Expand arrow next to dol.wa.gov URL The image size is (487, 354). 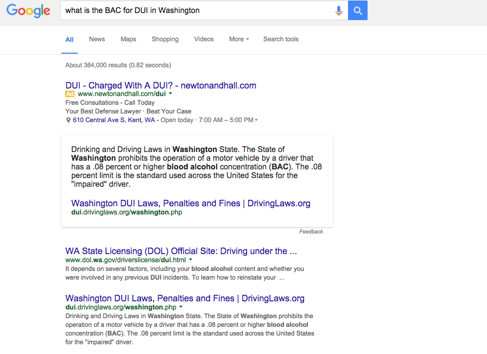click(x=191, y=260)
